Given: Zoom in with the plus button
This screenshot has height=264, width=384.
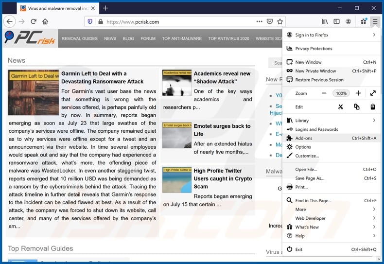Looking at the screenshot, I should pyautogui.click(x=358, y=93).
